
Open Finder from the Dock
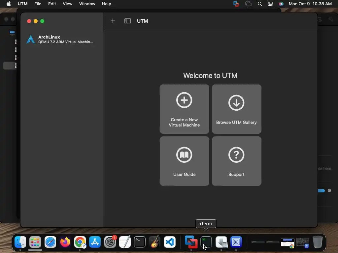tap(20, 242)
